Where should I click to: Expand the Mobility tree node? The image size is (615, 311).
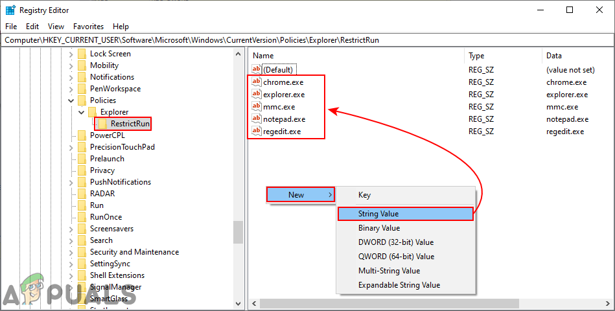(x=71, y=66)
